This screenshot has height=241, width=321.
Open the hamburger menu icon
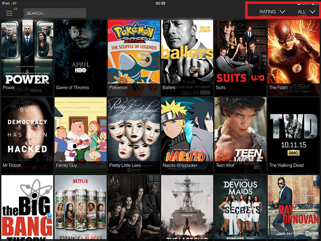coord(9,13)
